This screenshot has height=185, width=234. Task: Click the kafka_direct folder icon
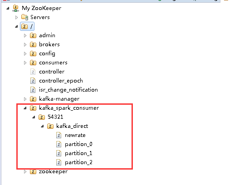click(50, 126)
